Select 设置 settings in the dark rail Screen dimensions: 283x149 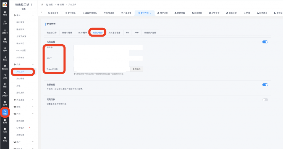5,112
